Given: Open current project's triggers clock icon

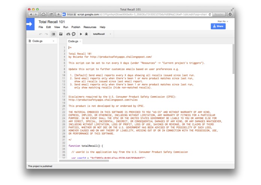Looking at the screenshot, I should (74, 34).
